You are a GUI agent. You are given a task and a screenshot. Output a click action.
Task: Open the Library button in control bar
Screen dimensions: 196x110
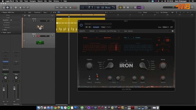click(x=4, y=7)
